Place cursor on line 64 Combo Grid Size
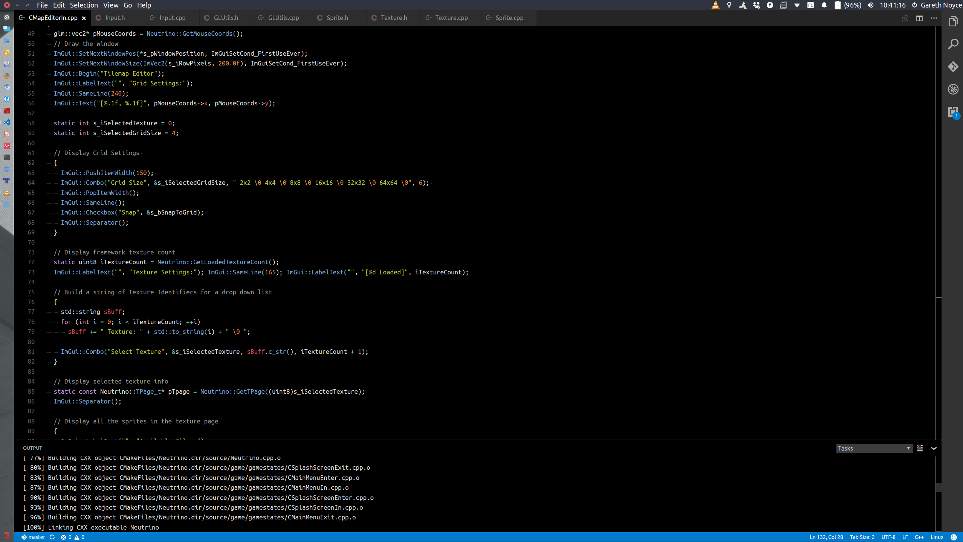963x542 pixels. pos(245,183)
